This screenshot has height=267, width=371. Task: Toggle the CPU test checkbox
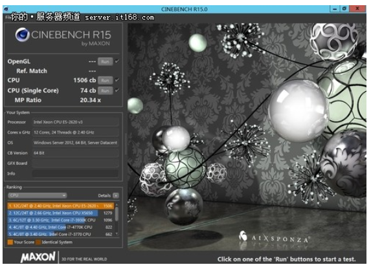(x=117, y=80)
